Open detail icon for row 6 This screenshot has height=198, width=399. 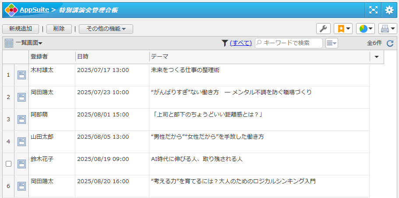21,186
